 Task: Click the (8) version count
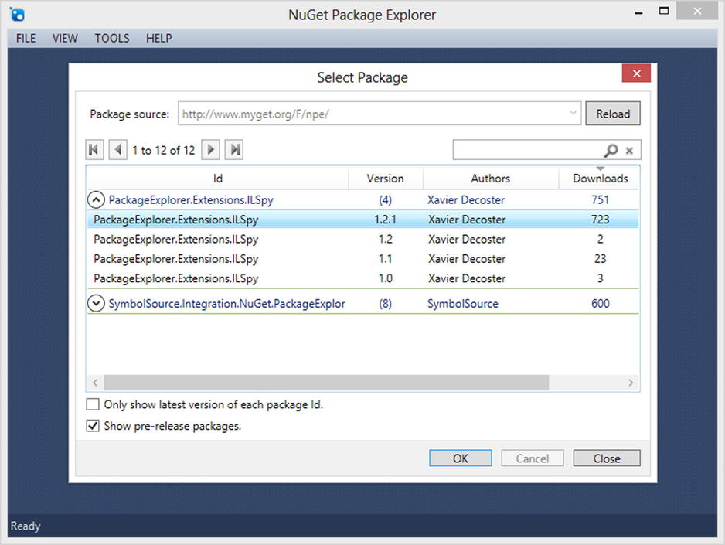click(385, 304)
